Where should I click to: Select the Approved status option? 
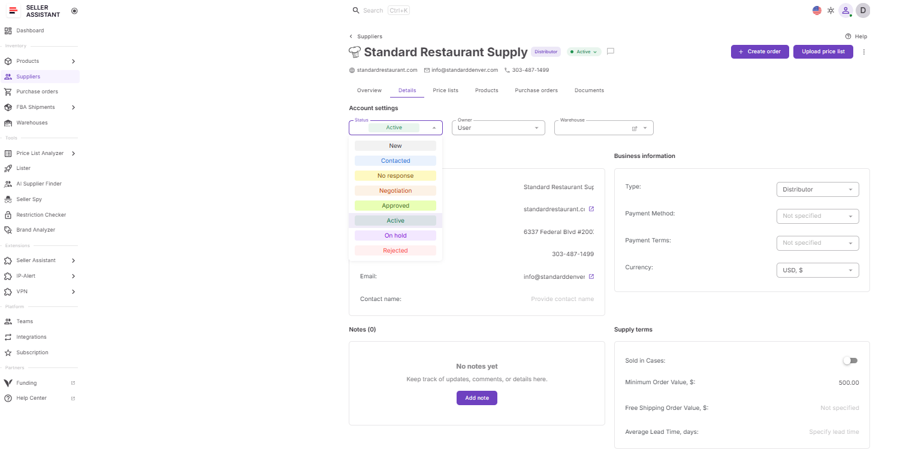(x=395, y=205)
